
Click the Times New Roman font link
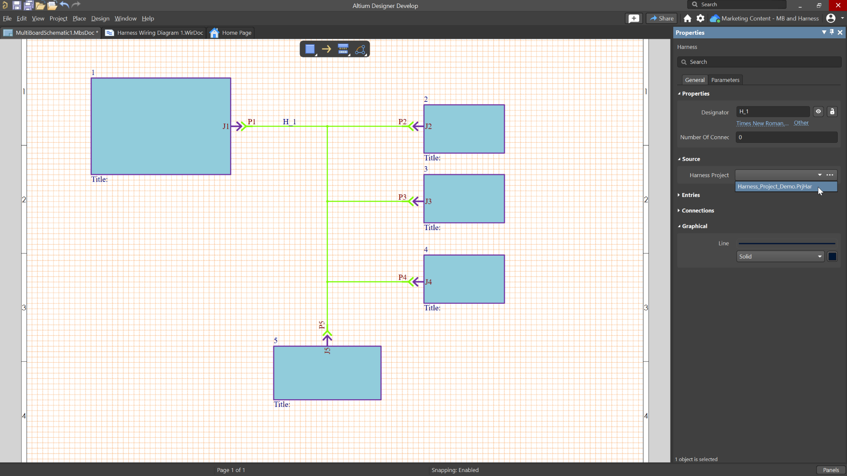(762, 123)
